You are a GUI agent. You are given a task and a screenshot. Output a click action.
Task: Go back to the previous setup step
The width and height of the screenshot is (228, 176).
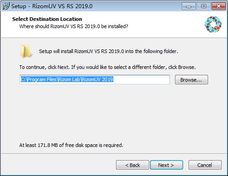pos(132,165)
